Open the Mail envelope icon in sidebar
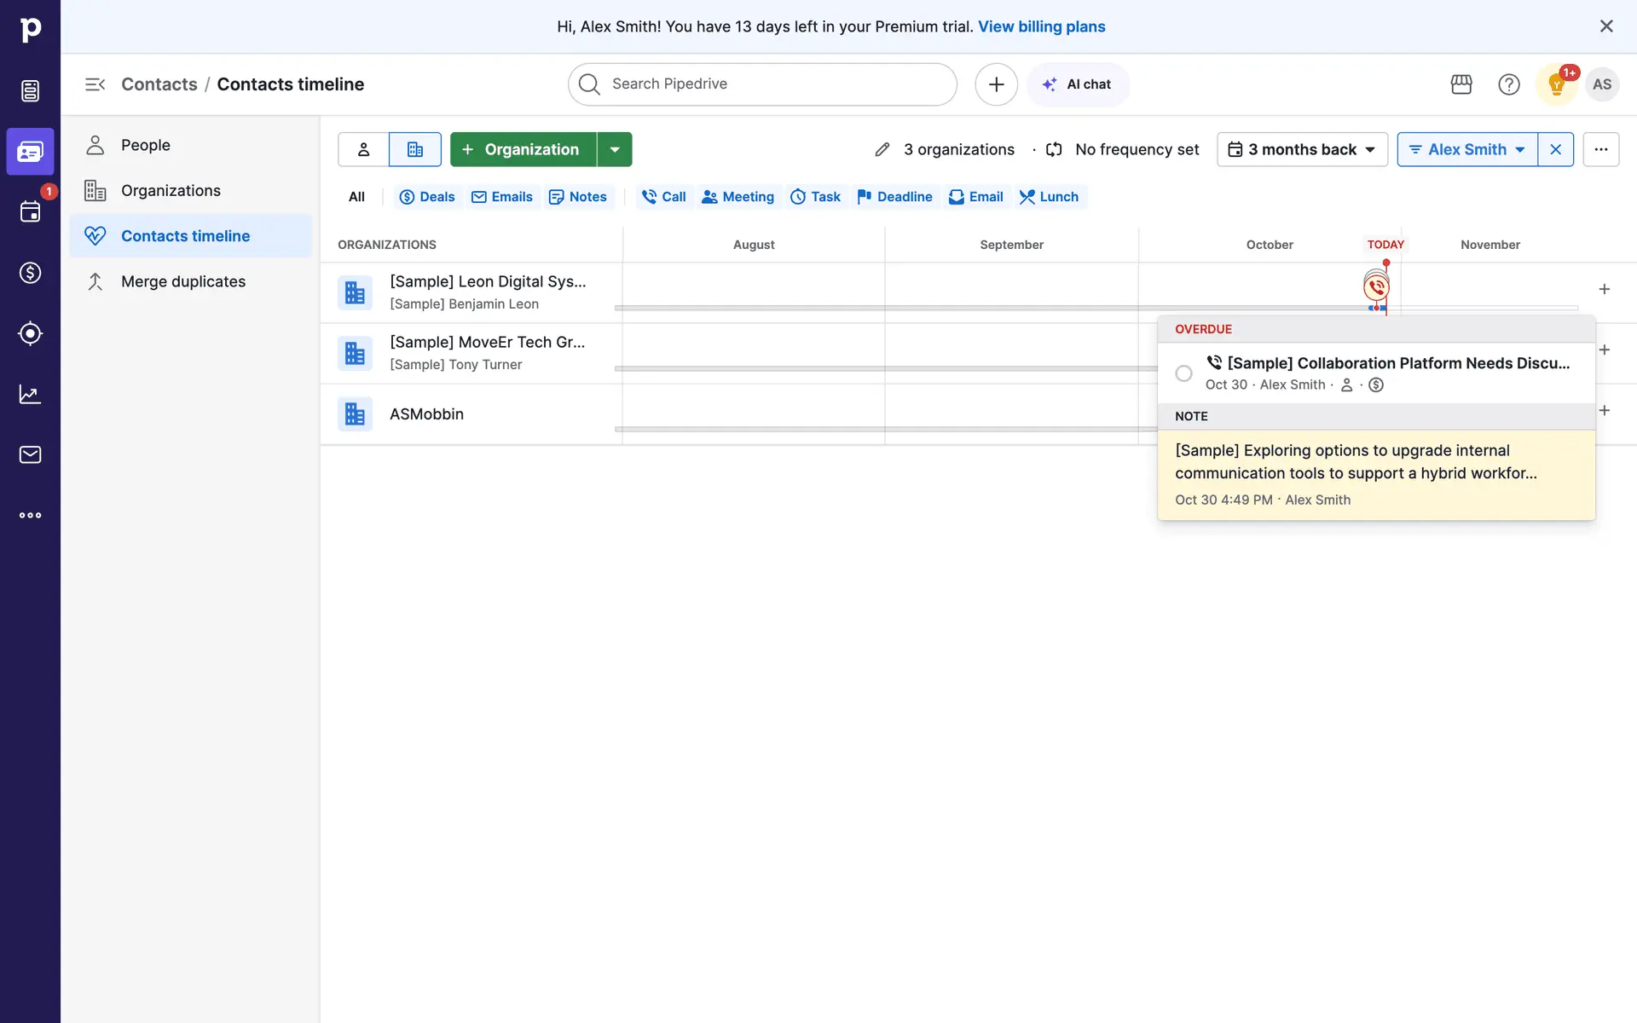Image resolution: width=1637 pixels, height=1023 pixels. (x=30, y=454)
